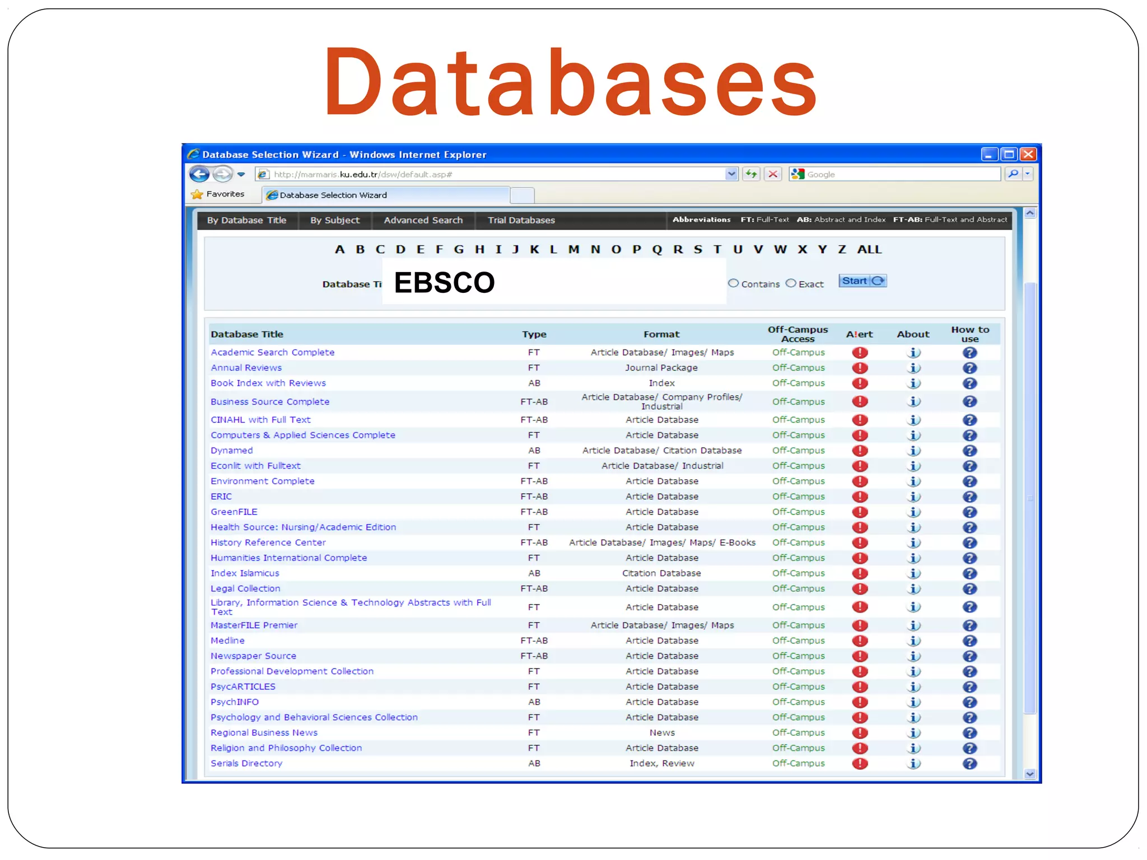The width and height of the screenshot is (1147, 860).
Task: Filter databases by letter M
Action: point(573,250)
